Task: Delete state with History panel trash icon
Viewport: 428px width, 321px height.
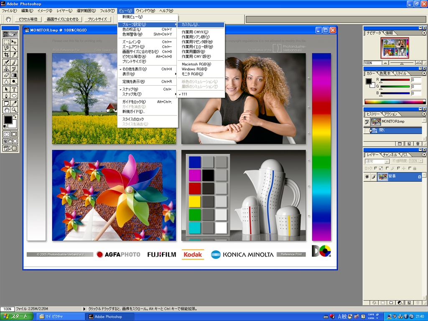Action: tap(417, 143)
